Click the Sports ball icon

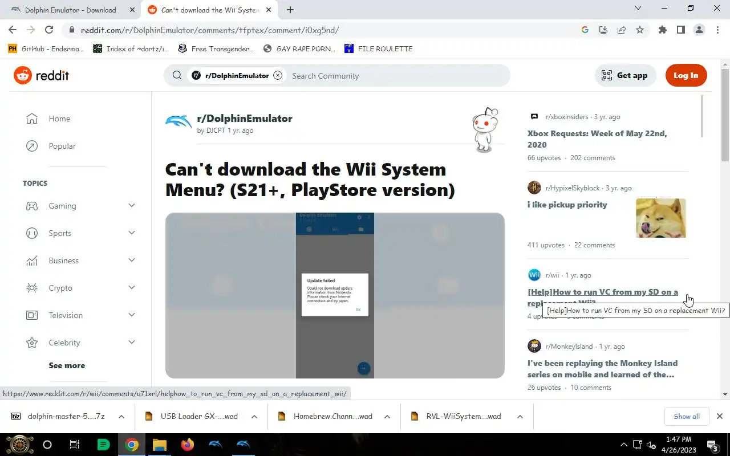click(x=32, y=233)
